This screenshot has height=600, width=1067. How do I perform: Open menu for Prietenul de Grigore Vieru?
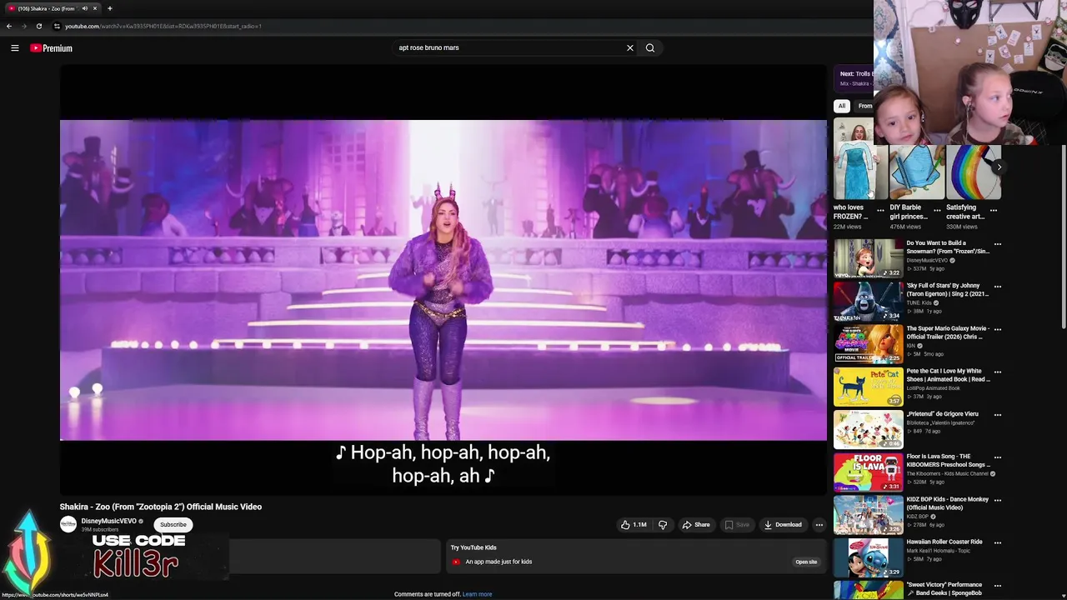pyautogui.click(x=998, y=414)
